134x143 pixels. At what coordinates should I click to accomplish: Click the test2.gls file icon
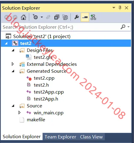click(29, 57)
